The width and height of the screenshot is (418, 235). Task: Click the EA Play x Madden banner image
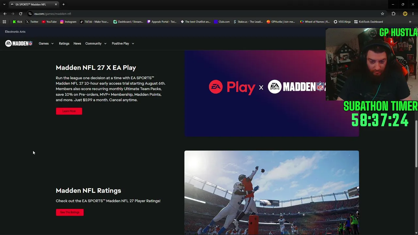(x=271, y=93)
